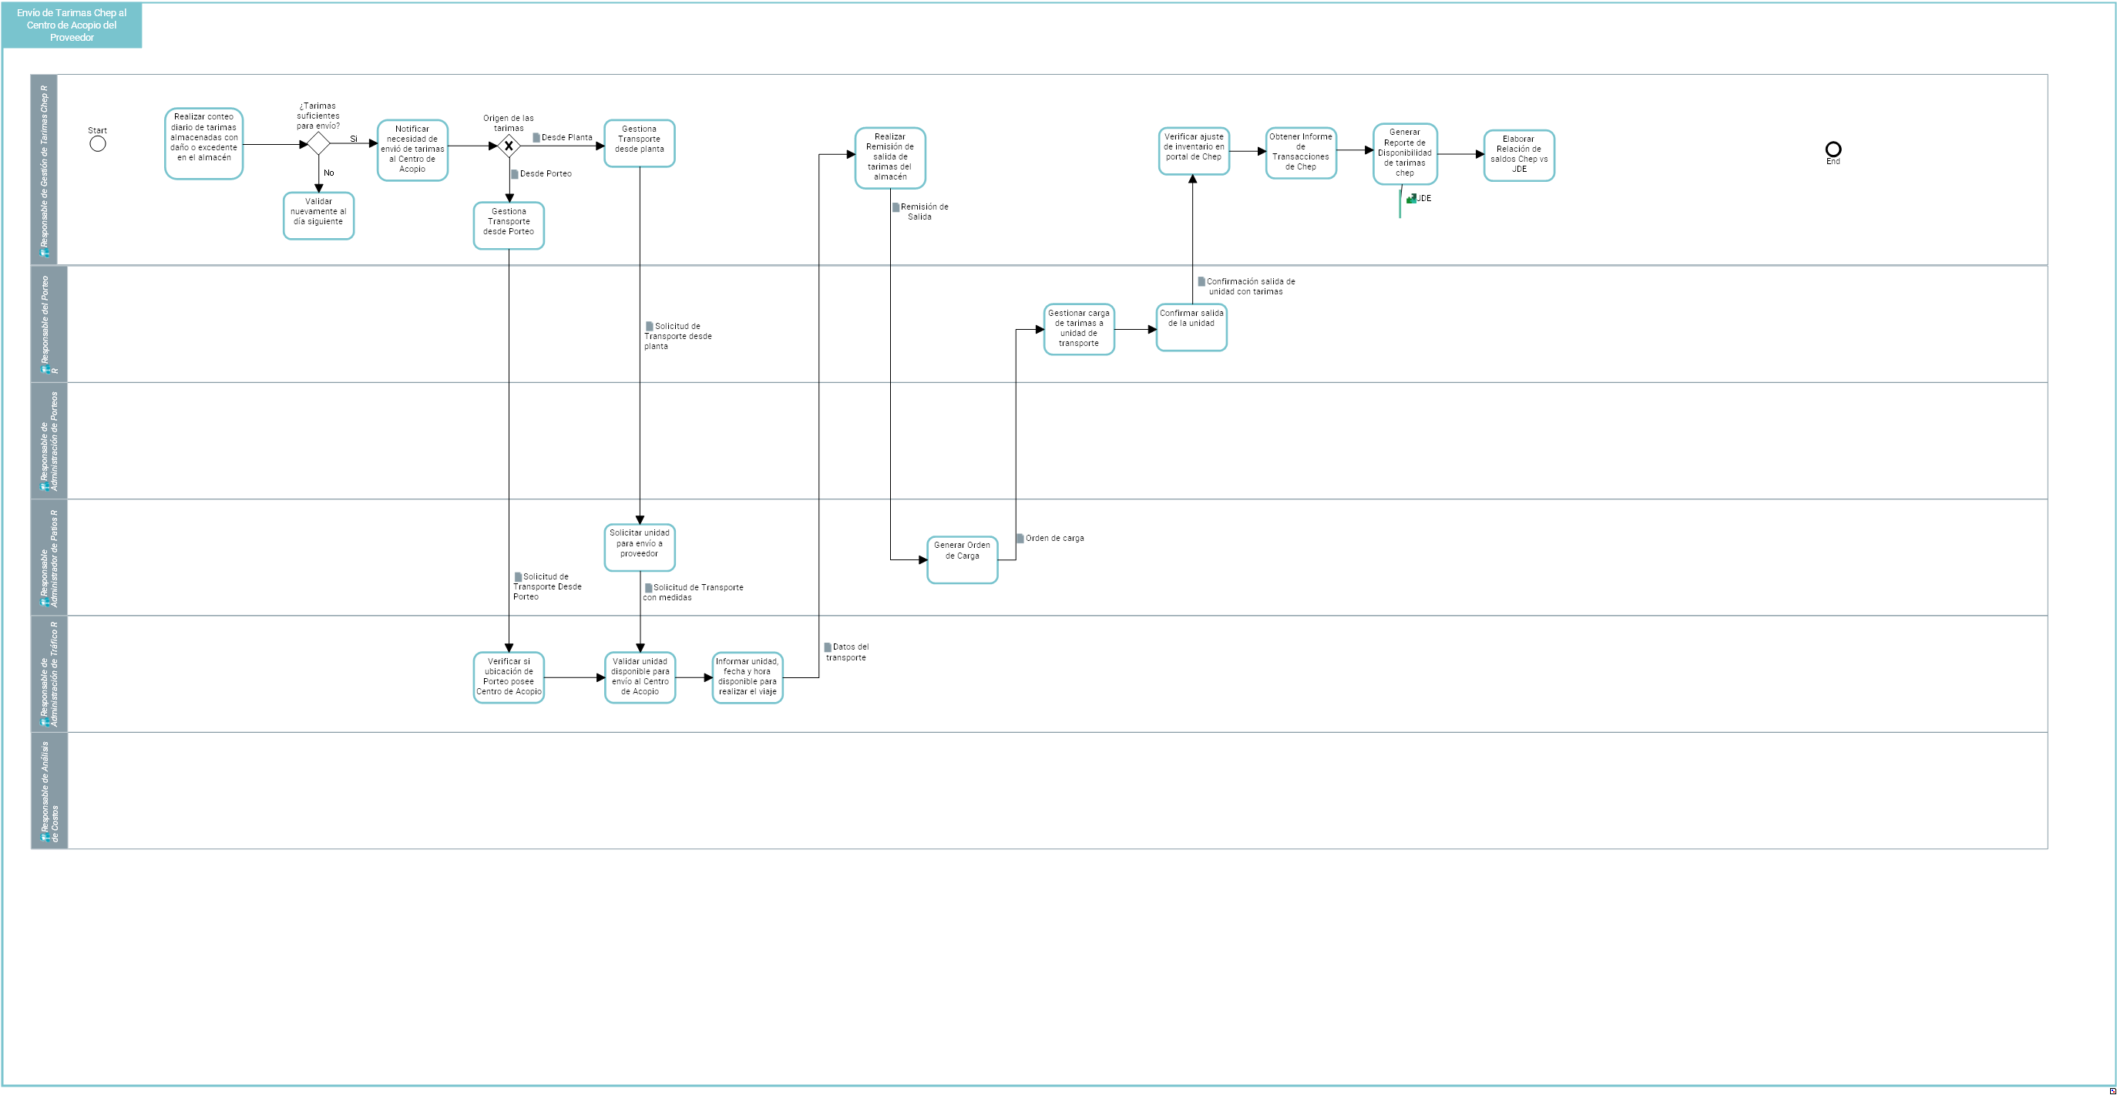Select 'Confirmar salida de la unidad' task
Screen dimensions: 2117x1095
point(1191,327)
